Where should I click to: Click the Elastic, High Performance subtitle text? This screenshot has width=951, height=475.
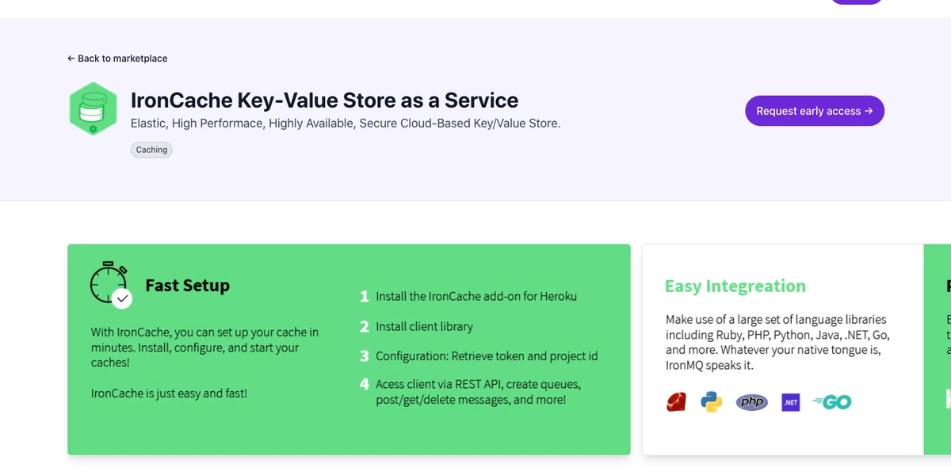[x=346, y=123]
